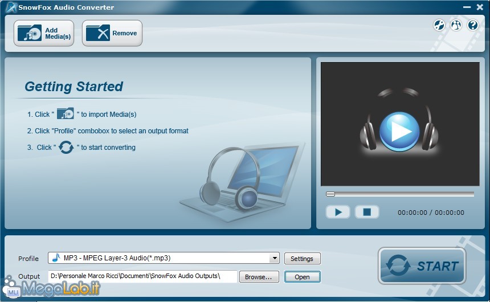This screenshot has height=302, width=490.
Task: Click the Open output folder button
Action: pos(302,277)
